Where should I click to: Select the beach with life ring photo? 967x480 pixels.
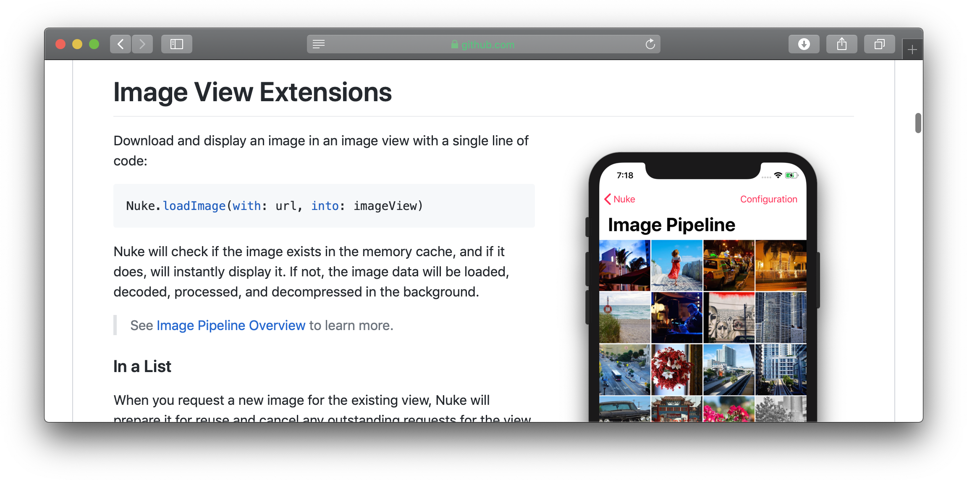(x=624, y=317)
